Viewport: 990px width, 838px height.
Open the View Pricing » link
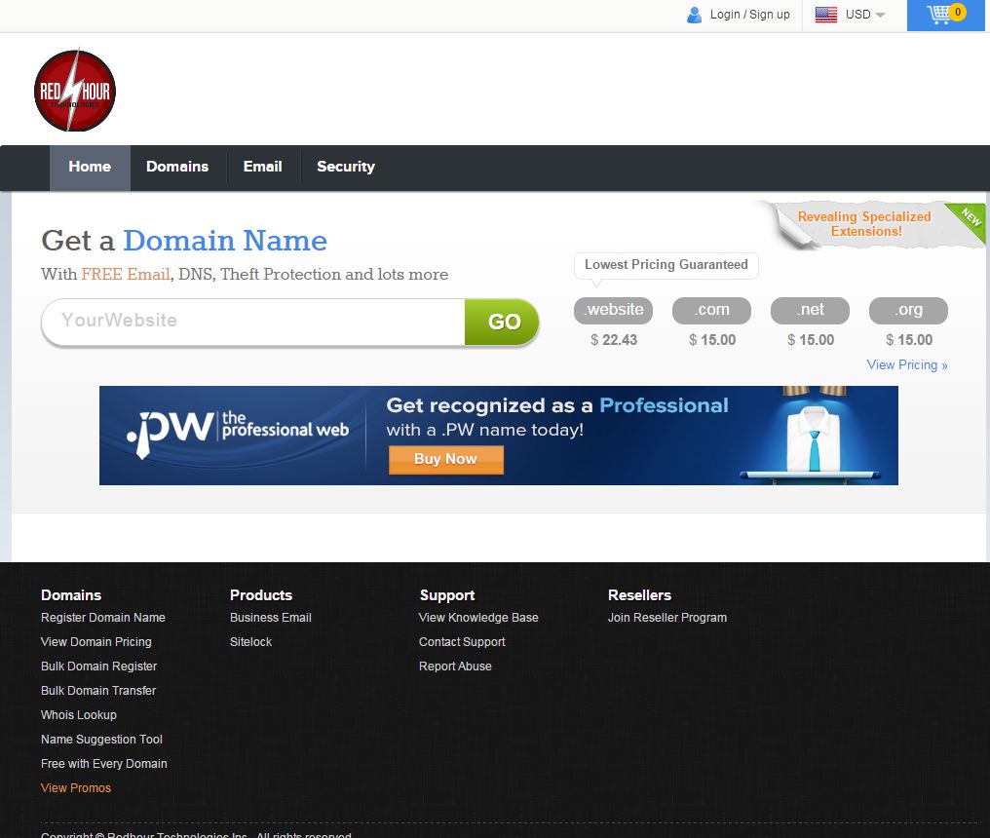[906, 365]
